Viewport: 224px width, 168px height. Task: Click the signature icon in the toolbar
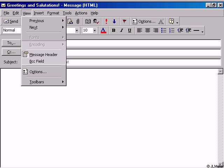tap(70, 21)
